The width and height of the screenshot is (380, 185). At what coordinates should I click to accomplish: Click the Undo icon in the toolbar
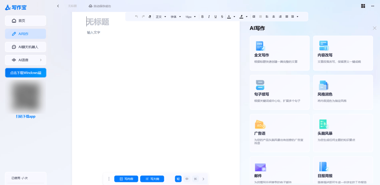click(x=136, y=16)
